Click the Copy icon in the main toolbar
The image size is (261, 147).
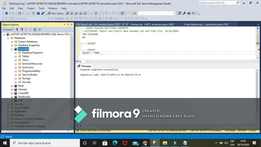[x=96, y=13]
